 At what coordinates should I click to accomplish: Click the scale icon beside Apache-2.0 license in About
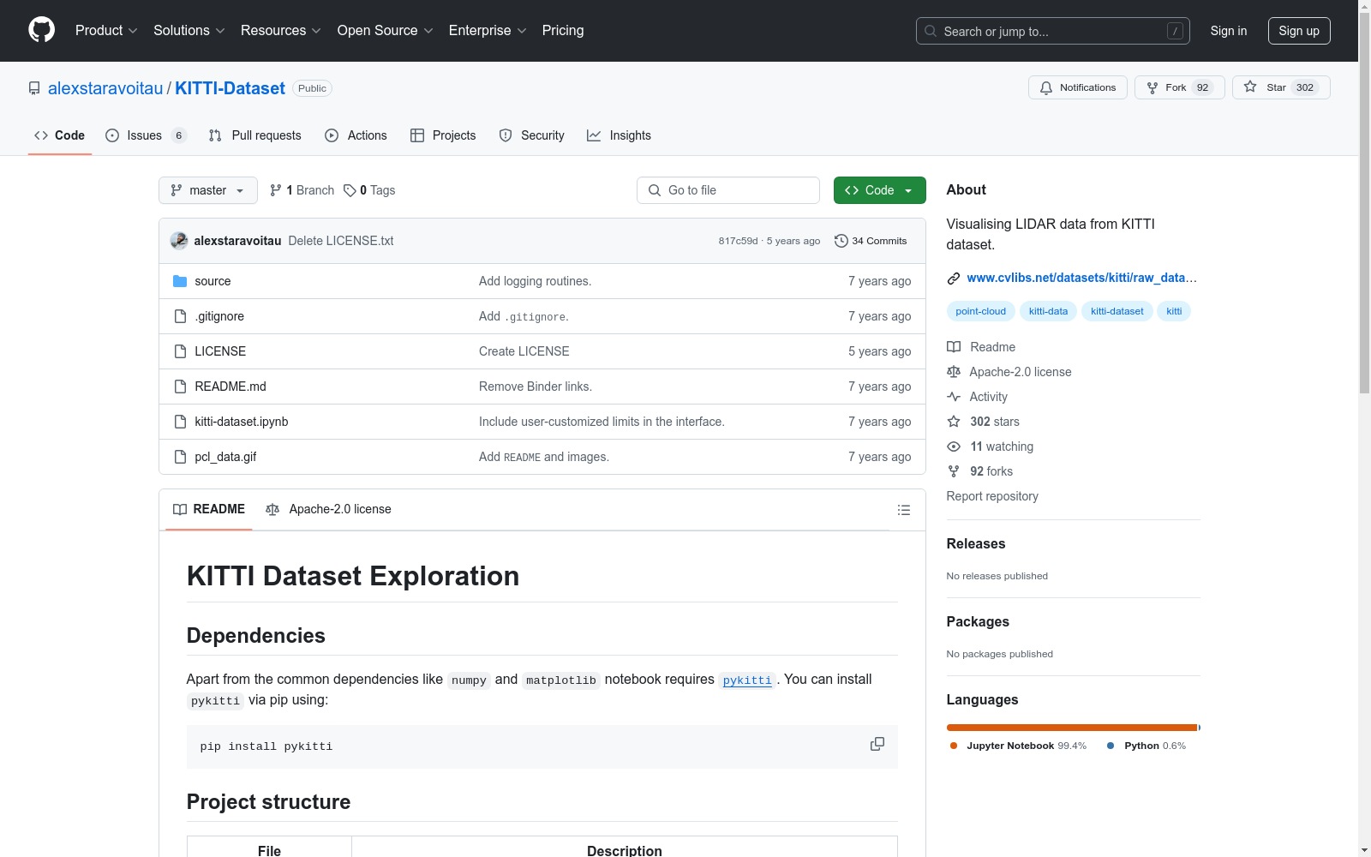[954, 372]
